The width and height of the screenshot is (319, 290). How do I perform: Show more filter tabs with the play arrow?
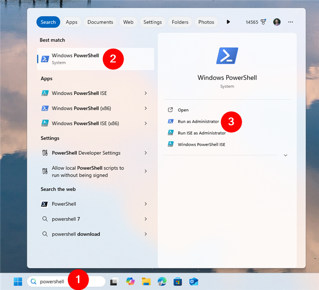click(228, 22)
